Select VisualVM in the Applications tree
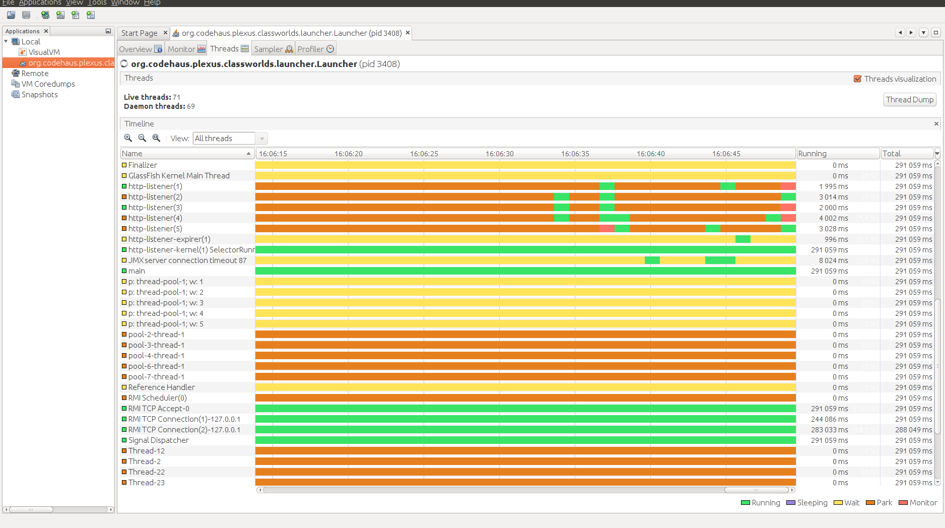The image size is (945, 528). (x=39, y=52)
